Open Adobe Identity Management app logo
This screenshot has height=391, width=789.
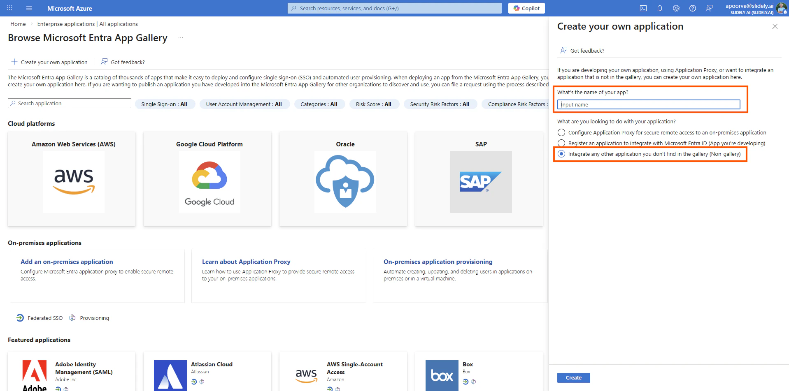pyautogui.click(x=35, y=375)
